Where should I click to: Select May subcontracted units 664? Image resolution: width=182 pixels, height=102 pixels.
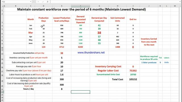(x=117, y=40)
